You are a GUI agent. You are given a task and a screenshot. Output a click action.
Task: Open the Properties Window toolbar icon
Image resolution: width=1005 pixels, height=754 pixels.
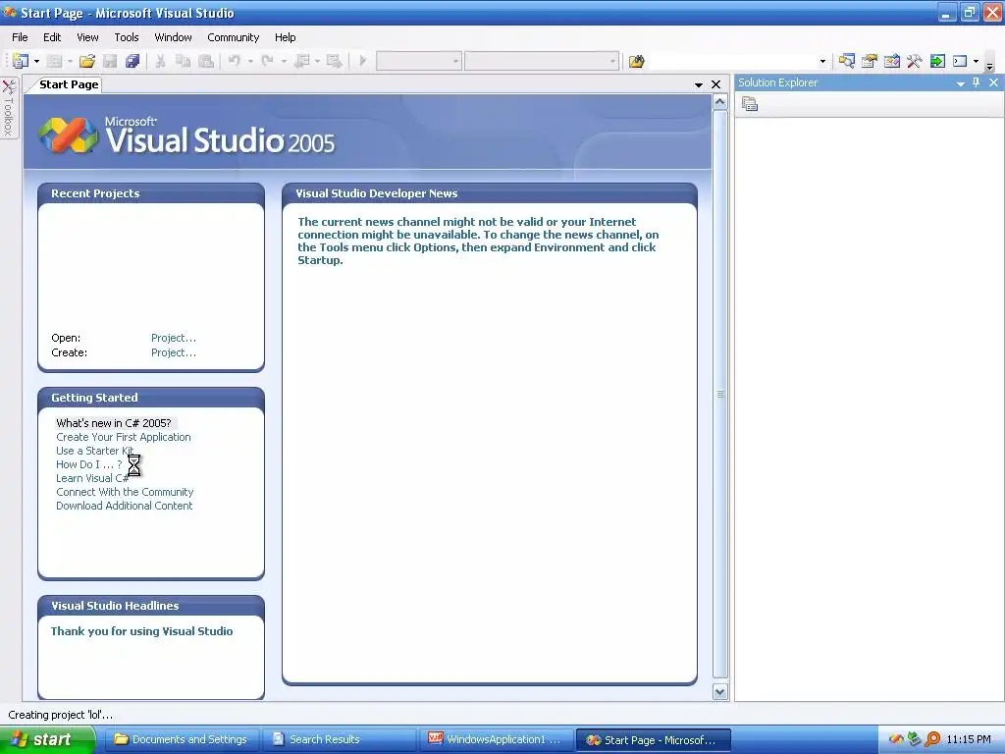[870, 61]
